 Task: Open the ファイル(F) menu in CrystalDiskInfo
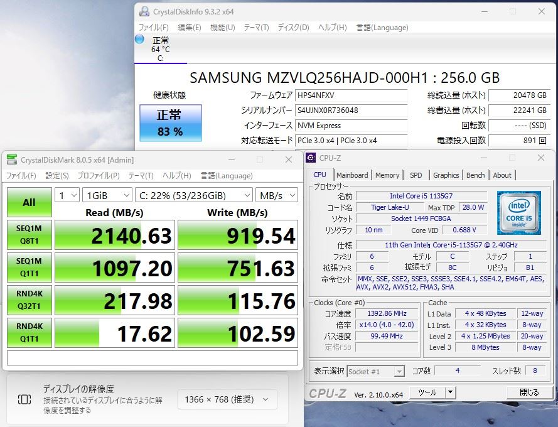[153, 28]
